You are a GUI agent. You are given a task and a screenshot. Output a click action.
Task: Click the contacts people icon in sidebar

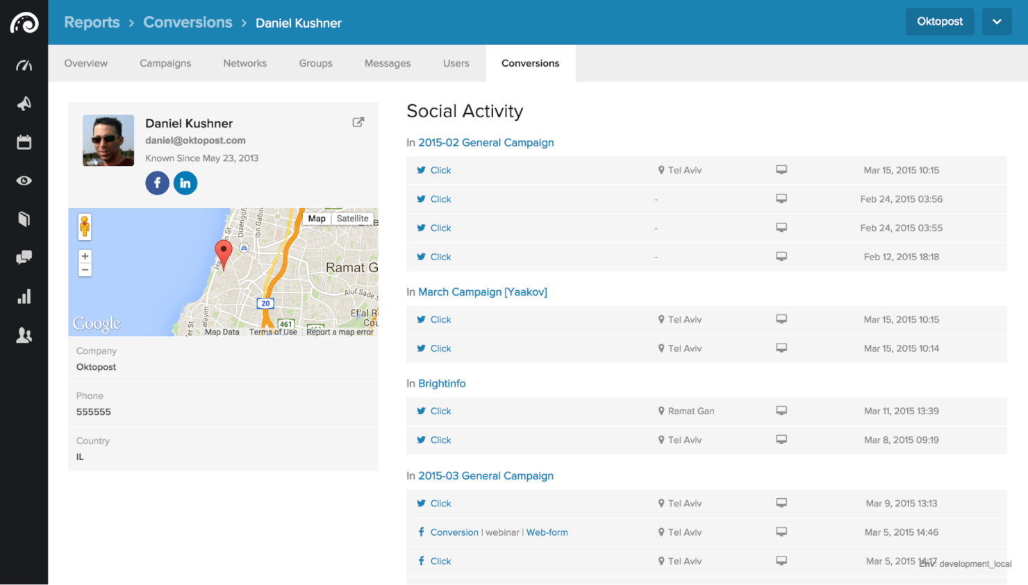coord(24,334)
